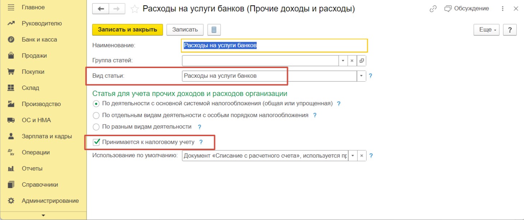Clear the Использование по умолчанию field
Screen dimensions: 524x220
point(362,156)
